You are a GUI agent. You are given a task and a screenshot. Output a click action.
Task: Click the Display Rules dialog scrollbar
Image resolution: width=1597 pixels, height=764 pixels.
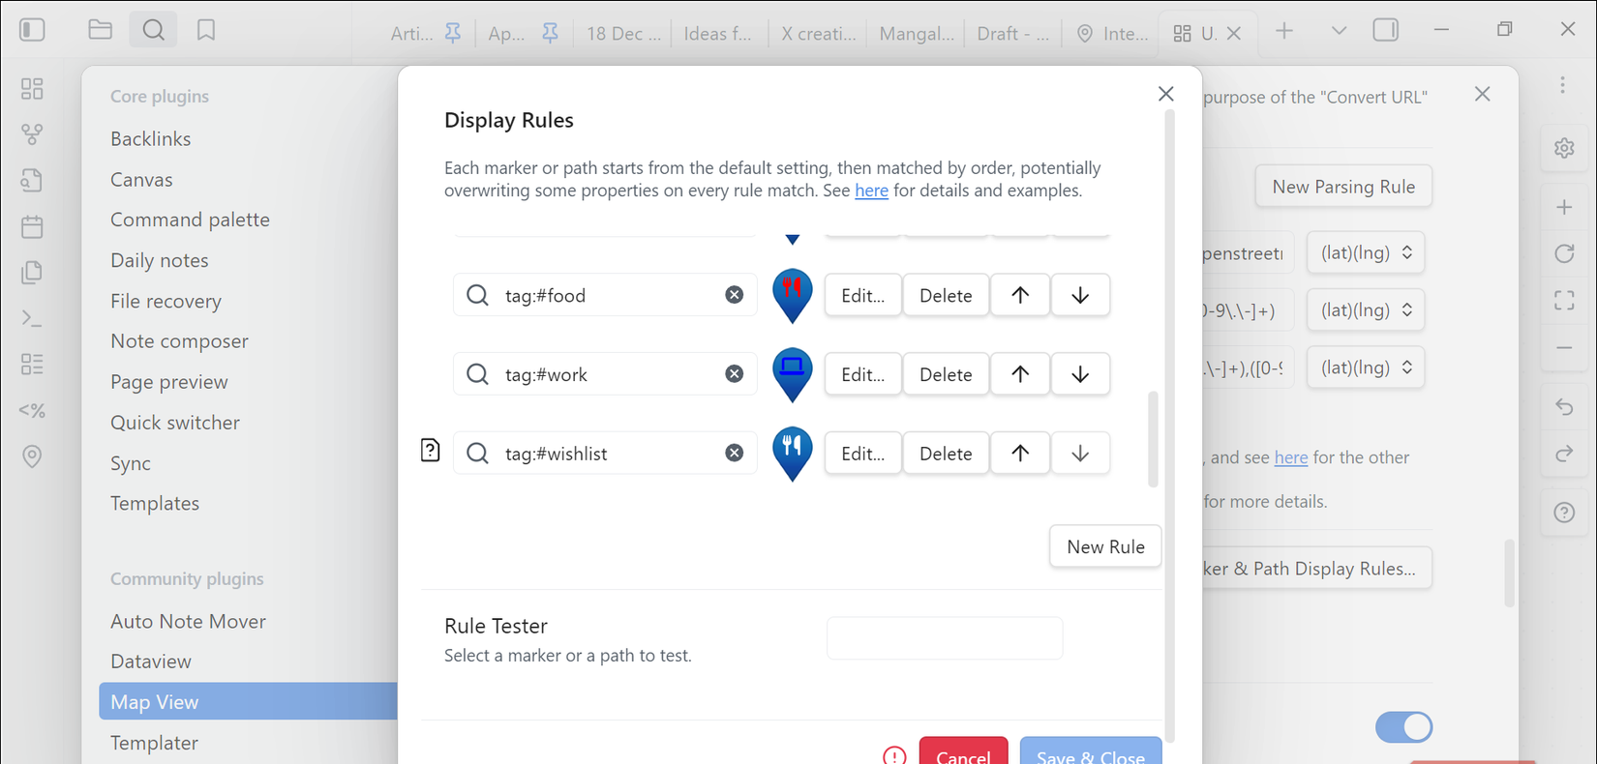pyautogui.click(x=1152, y=439)
